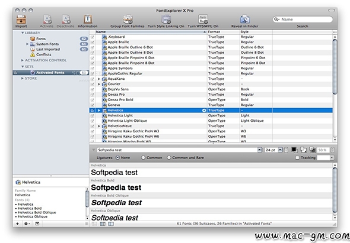Toggle the Geeza Pro Bold checkbox
The height and width of the screenshot is (243, 350).
93,100
